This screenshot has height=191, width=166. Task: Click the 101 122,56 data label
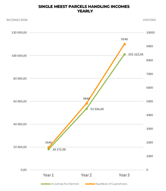(136, 55)
